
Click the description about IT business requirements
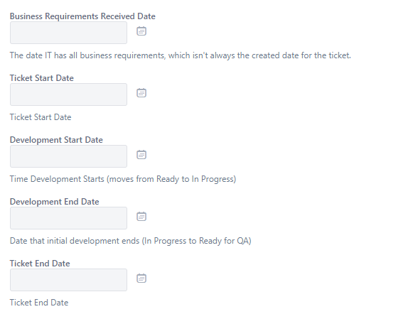(x=181, y=55)
